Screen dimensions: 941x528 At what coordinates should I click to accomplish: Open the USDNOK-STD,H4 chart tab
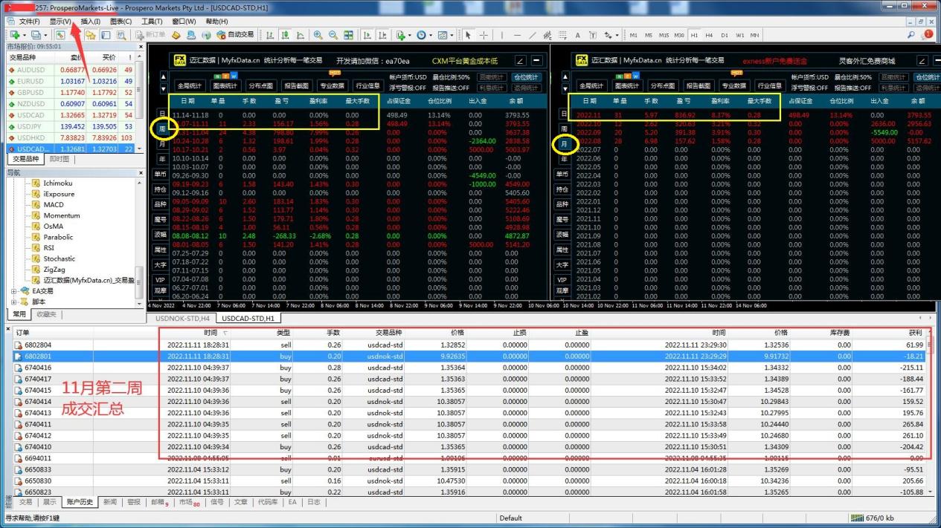183,318
